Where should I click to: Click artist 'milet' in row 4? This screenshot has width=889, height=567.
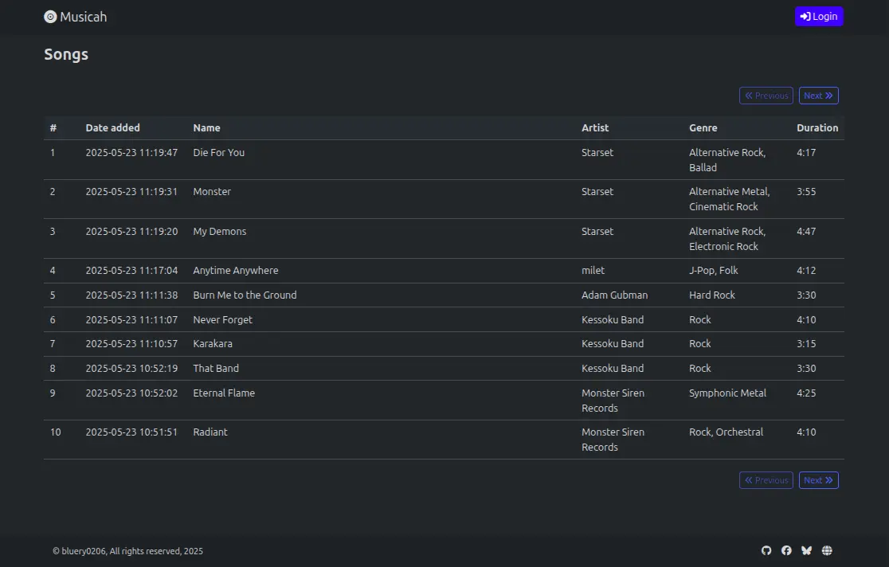(593, 270)
